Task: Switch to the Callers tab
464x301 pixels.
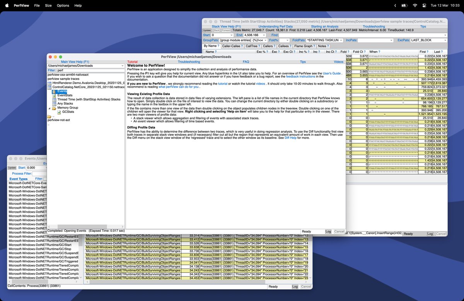Action: coord(269,46)
